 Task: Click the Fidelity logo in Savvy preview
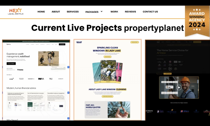(20, 70)
